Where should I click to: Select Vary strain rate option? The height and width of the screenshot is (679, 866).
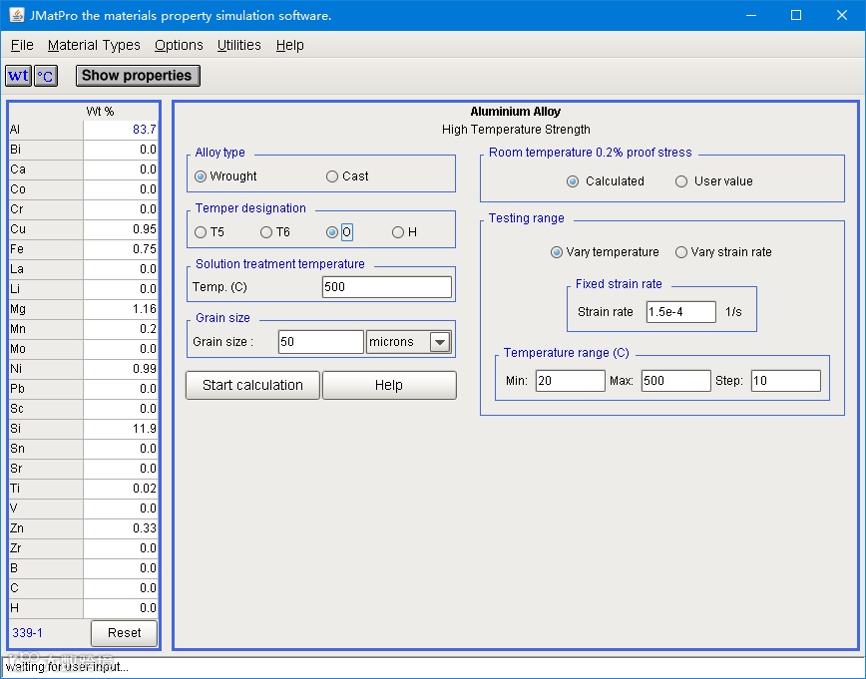click(723, 252)
